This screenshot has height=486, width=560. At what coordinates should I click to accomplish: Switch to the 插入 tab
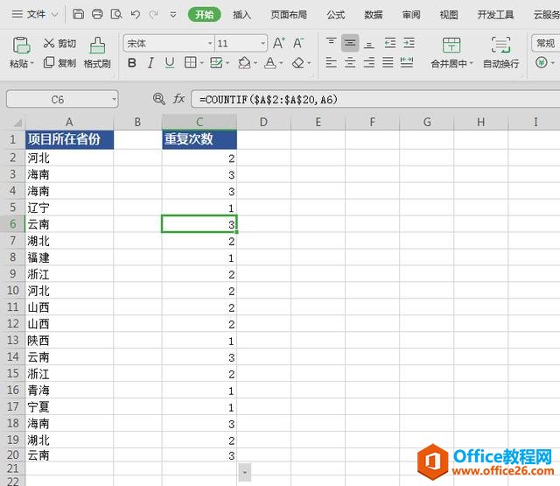tap(241, 15)
